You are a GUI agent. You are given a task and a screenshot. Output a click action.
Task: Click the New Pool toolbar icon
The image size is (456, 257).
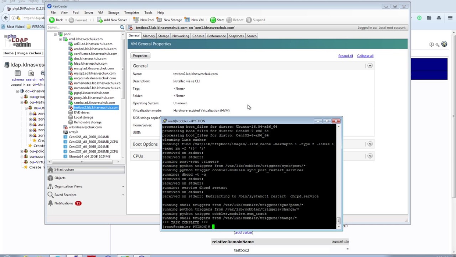[x=136, y=20]
